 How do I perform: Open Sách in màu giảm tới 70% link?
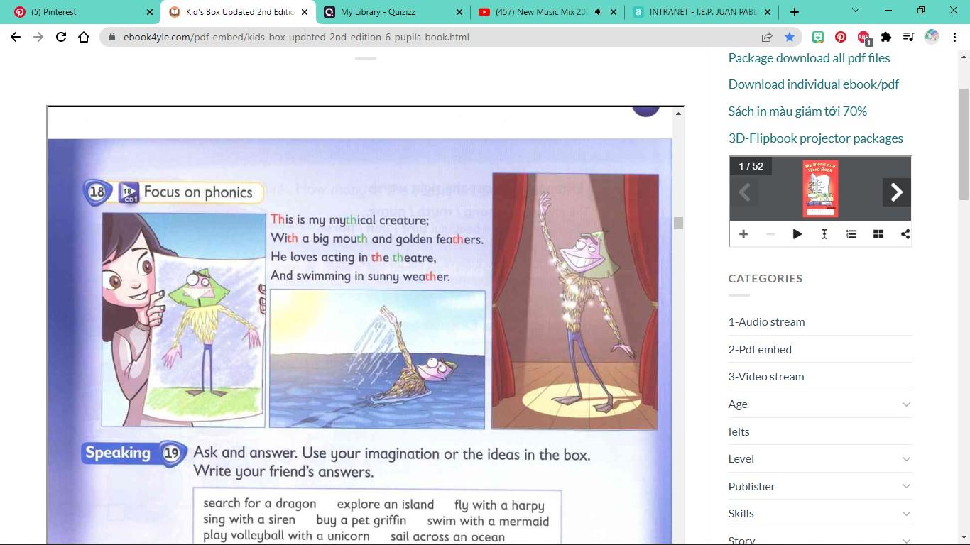click(x=797, y=111)
